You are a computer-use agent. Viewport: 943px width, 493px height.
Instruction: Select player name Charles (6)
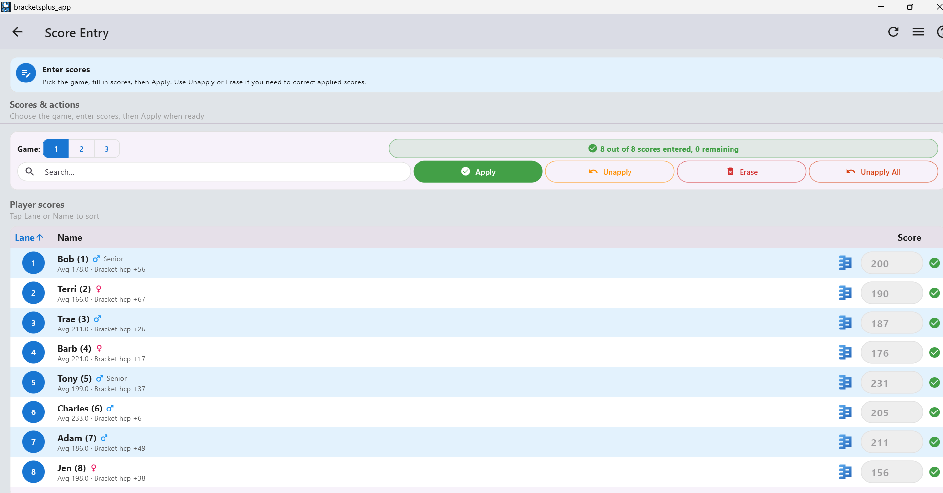(x=80, y=408)
